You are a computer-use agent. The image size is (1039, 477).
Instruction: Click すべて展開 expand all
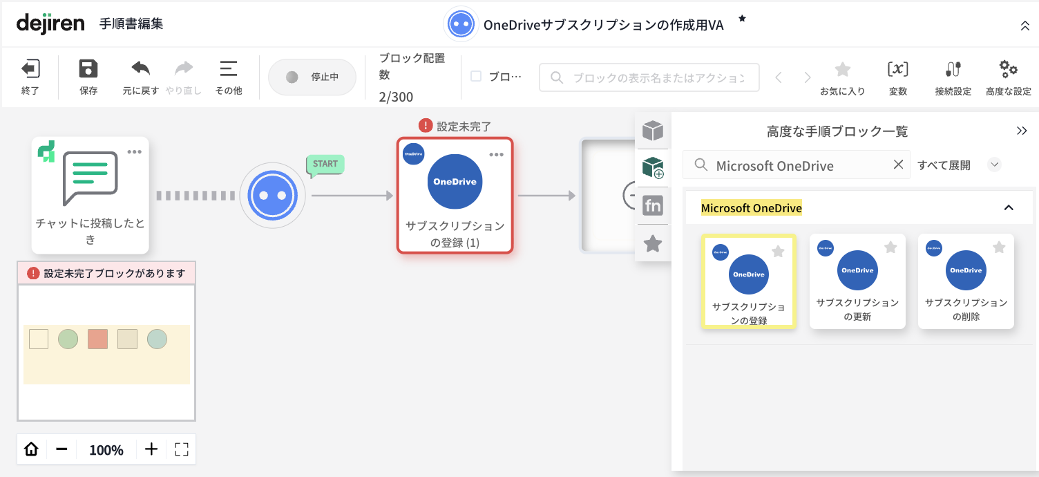click(944, 165)
